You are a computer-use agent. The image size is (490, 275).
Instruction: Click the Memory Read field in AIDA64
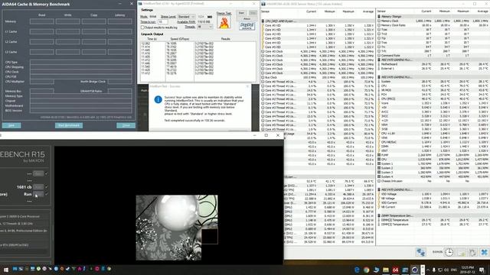point(42,21)
